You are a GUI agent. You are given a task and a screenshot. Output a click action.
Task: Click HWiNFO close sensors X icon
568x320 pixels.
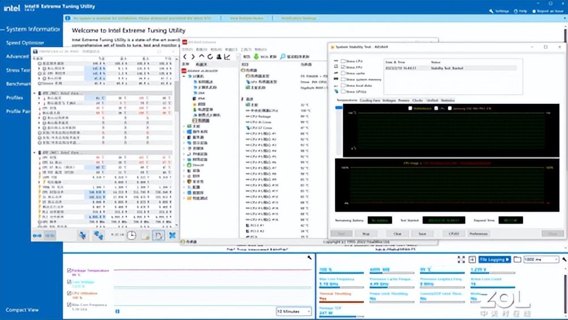pos(172,235)
